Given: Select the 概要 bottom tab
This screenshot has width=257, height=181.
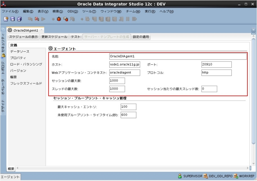Looking at the screenshot, I should coord(11,169).
